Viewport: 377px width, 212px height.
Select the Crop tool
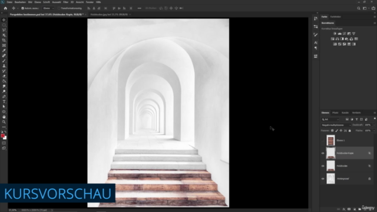coord(4,40)
